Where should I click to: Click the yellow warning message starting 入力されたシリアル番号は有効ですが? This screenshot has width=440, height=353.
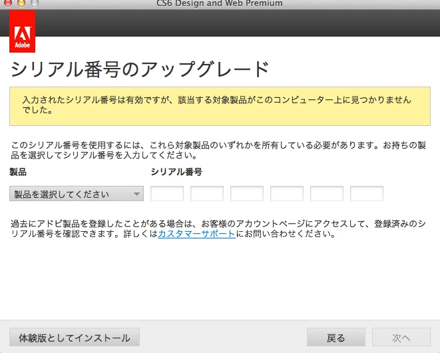(x=220, y=106)
